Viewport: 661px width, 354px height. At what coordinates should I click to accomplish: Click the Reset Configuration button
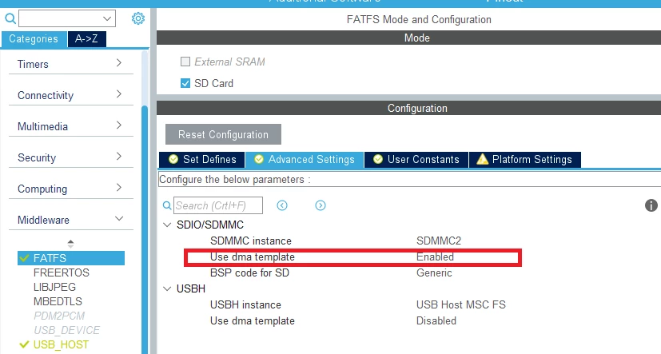(x=223, y=134)
